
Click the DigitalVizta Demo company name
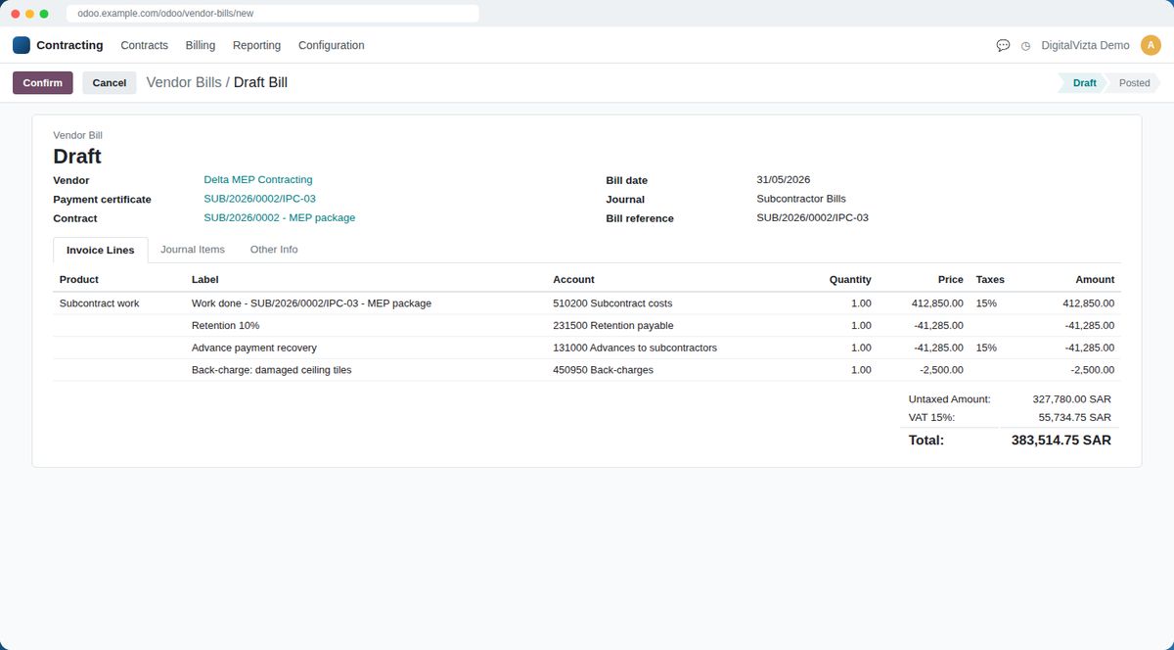(x=1085, y=45)
